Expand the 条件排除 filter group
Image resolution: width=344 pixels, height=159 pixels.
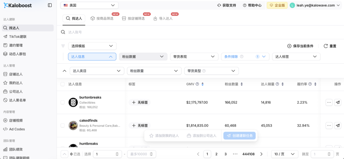click(245, 56)
